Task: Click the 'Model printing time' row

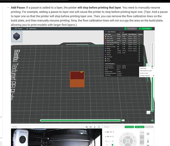Action: coord(113,73)
